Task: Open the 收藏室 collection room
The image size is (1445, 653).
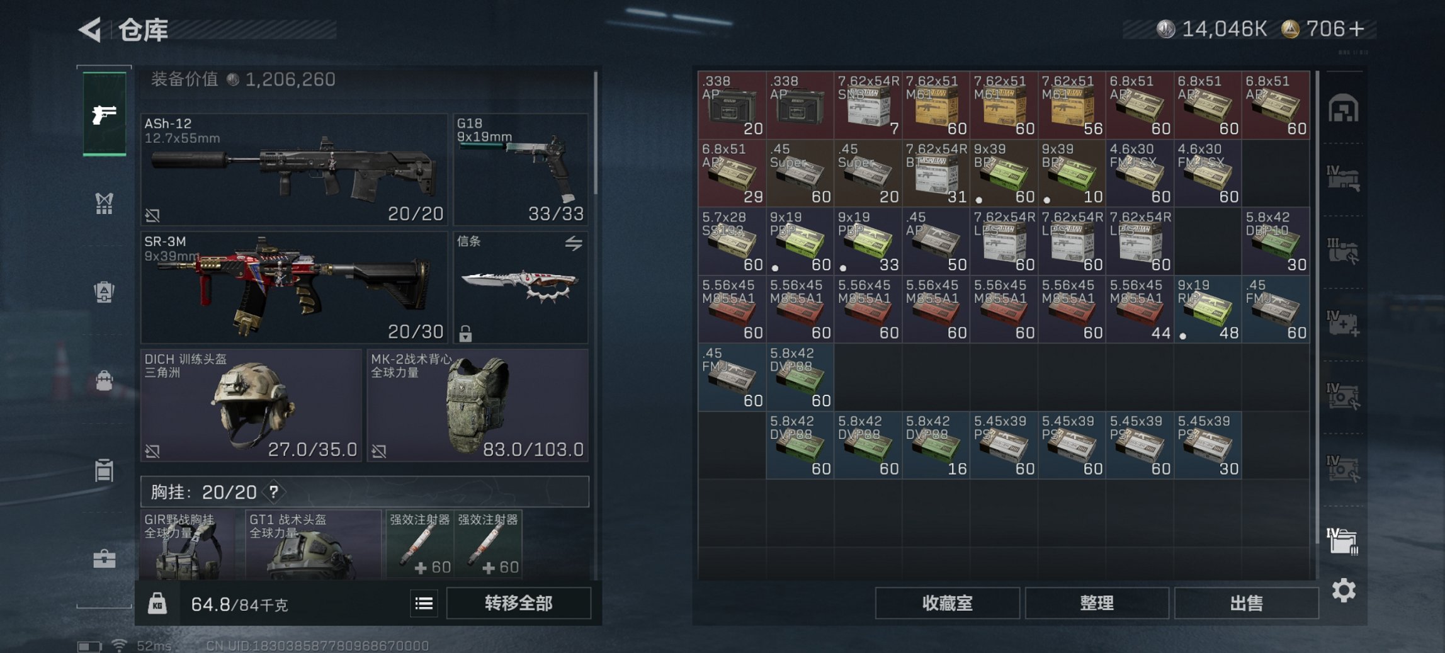Action: pos(947,603)
